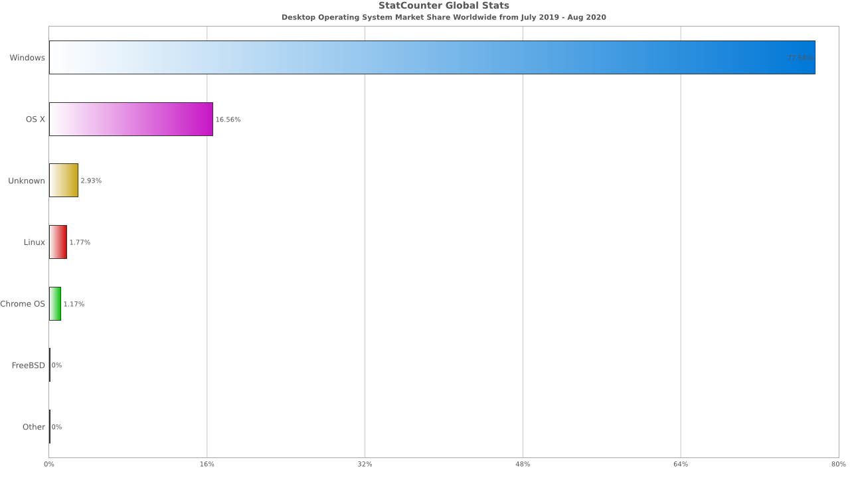850x478 pixels.
Task: Click the FreeBSD bar
Action: [x=50, y=365]
